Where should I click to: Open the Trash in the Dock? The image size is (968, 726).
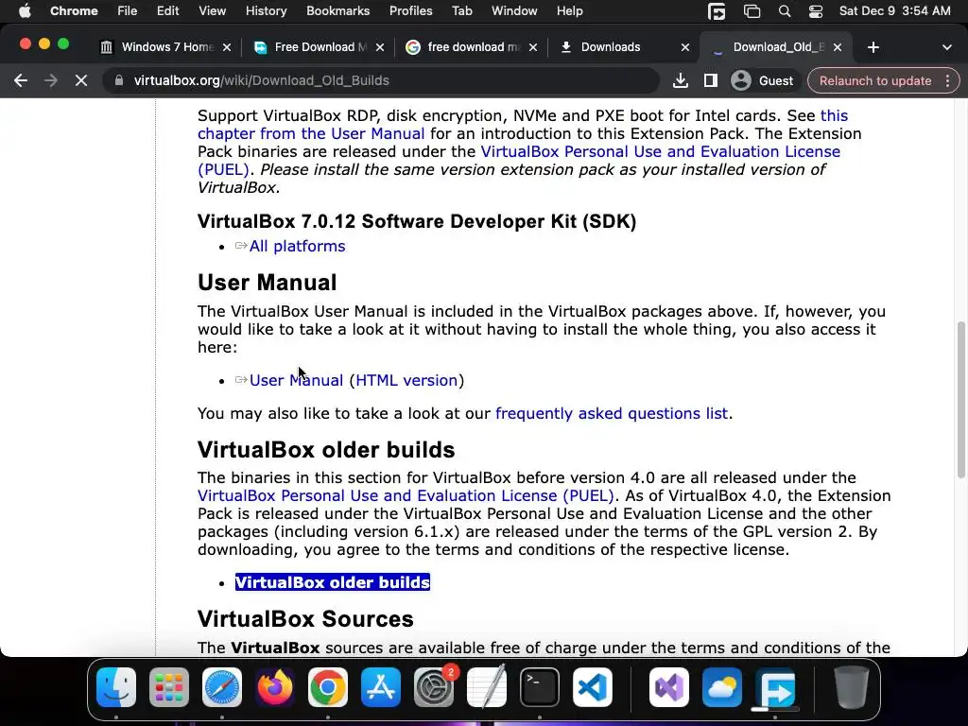click(852, 687)
